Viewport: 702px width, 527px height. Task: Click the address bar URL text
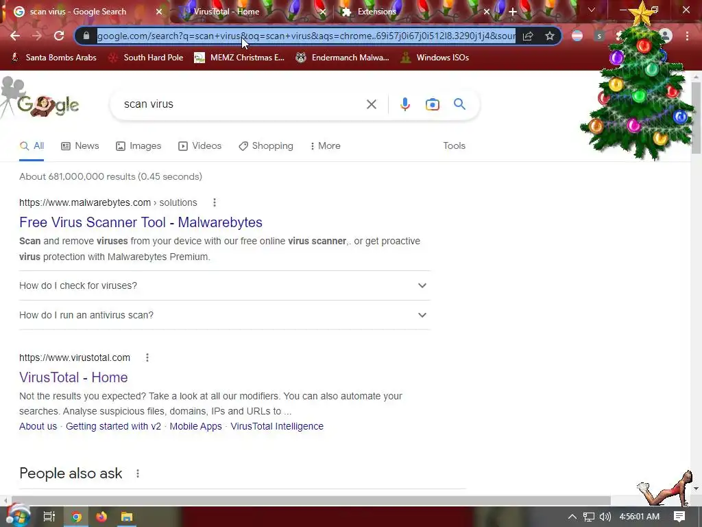point(306,36)
